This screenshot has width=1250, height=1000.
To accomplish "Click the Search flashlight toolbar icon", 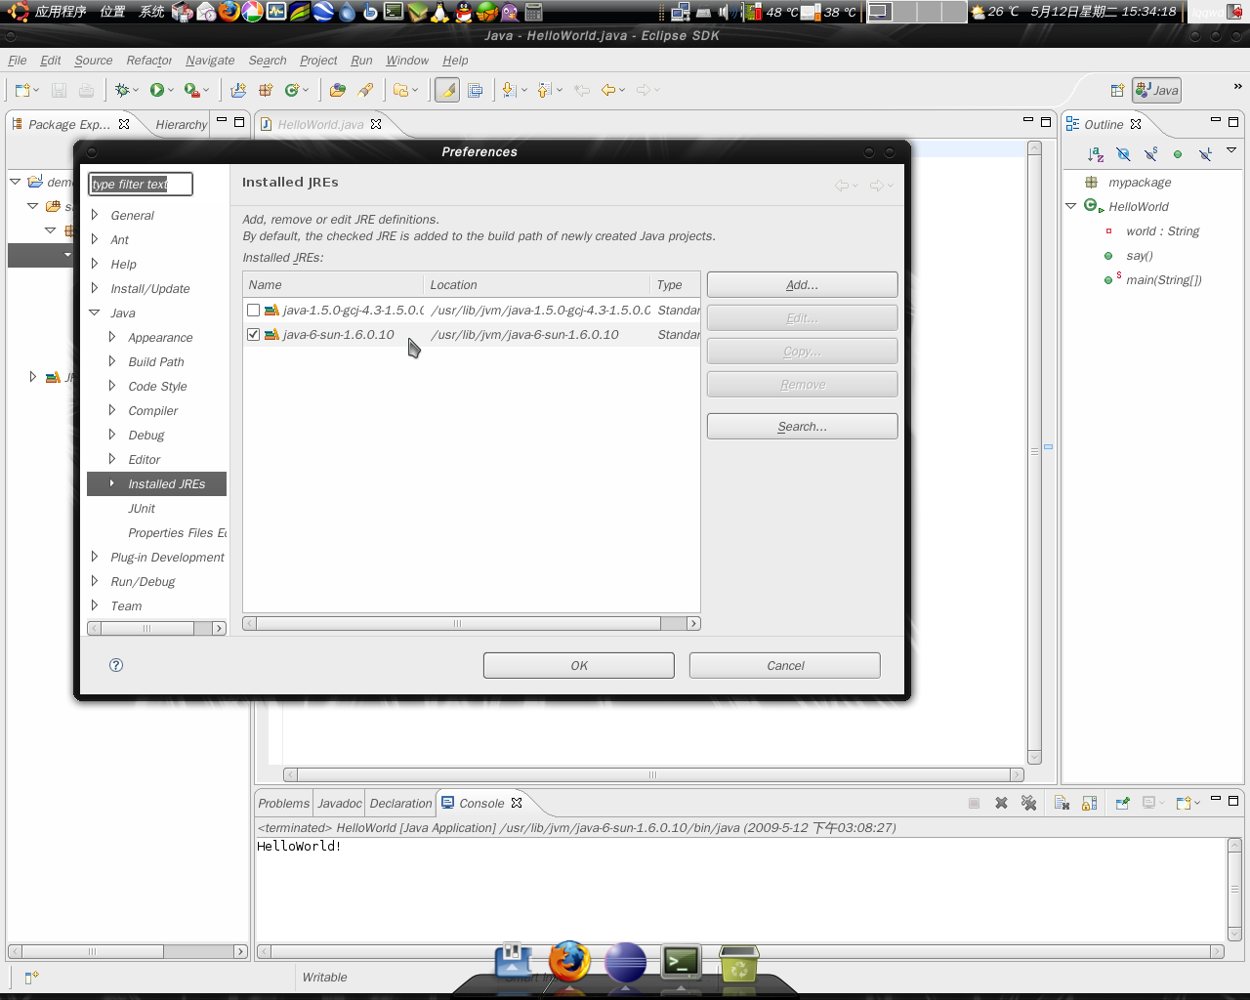I will coord(365,90).
